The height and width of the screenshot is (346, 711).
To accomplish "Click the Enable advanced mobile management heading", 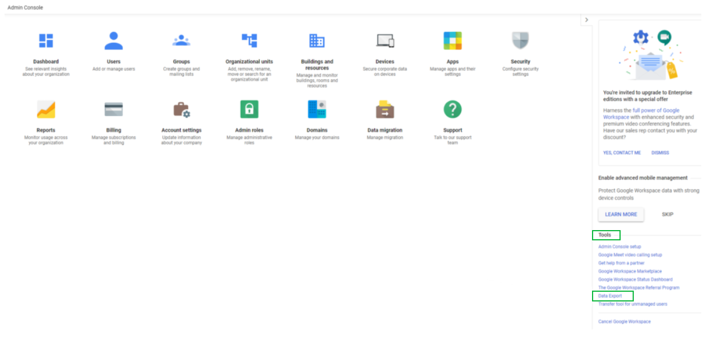I will click(643, 178).
